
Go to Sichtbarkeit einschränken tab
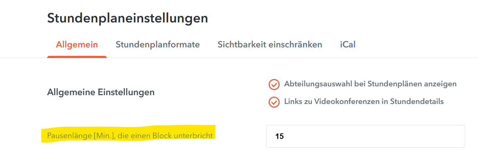[x=270, y=45]
